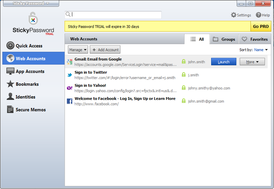Click the Twitter bird icon

[x=70, y=75]
